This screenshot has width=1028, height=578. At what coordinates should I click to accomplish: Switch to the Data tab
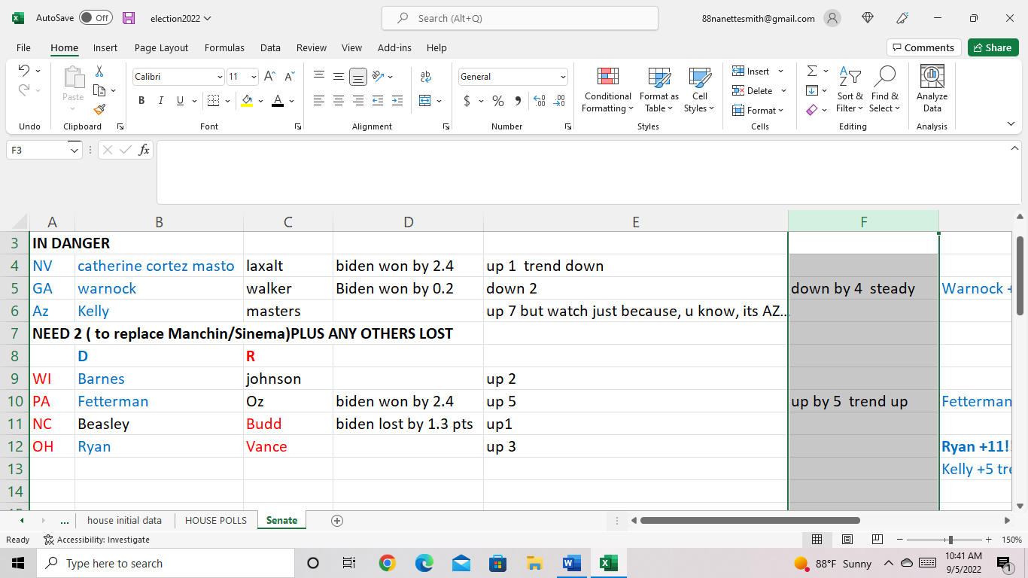pos(270,47)
